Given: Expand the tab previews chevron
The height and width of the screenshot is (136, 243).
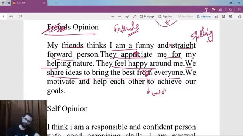Looking at the screenshot, I should [x=56, y=3].
